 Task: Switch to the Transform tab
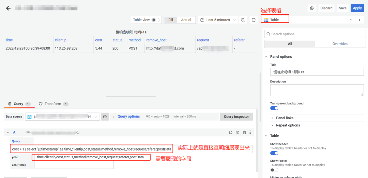(x=53, y=104)
